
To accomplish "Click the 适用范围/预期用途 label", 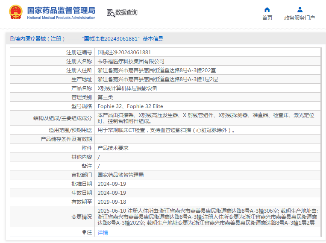I will pyautogui.click(x=70, y=130).
